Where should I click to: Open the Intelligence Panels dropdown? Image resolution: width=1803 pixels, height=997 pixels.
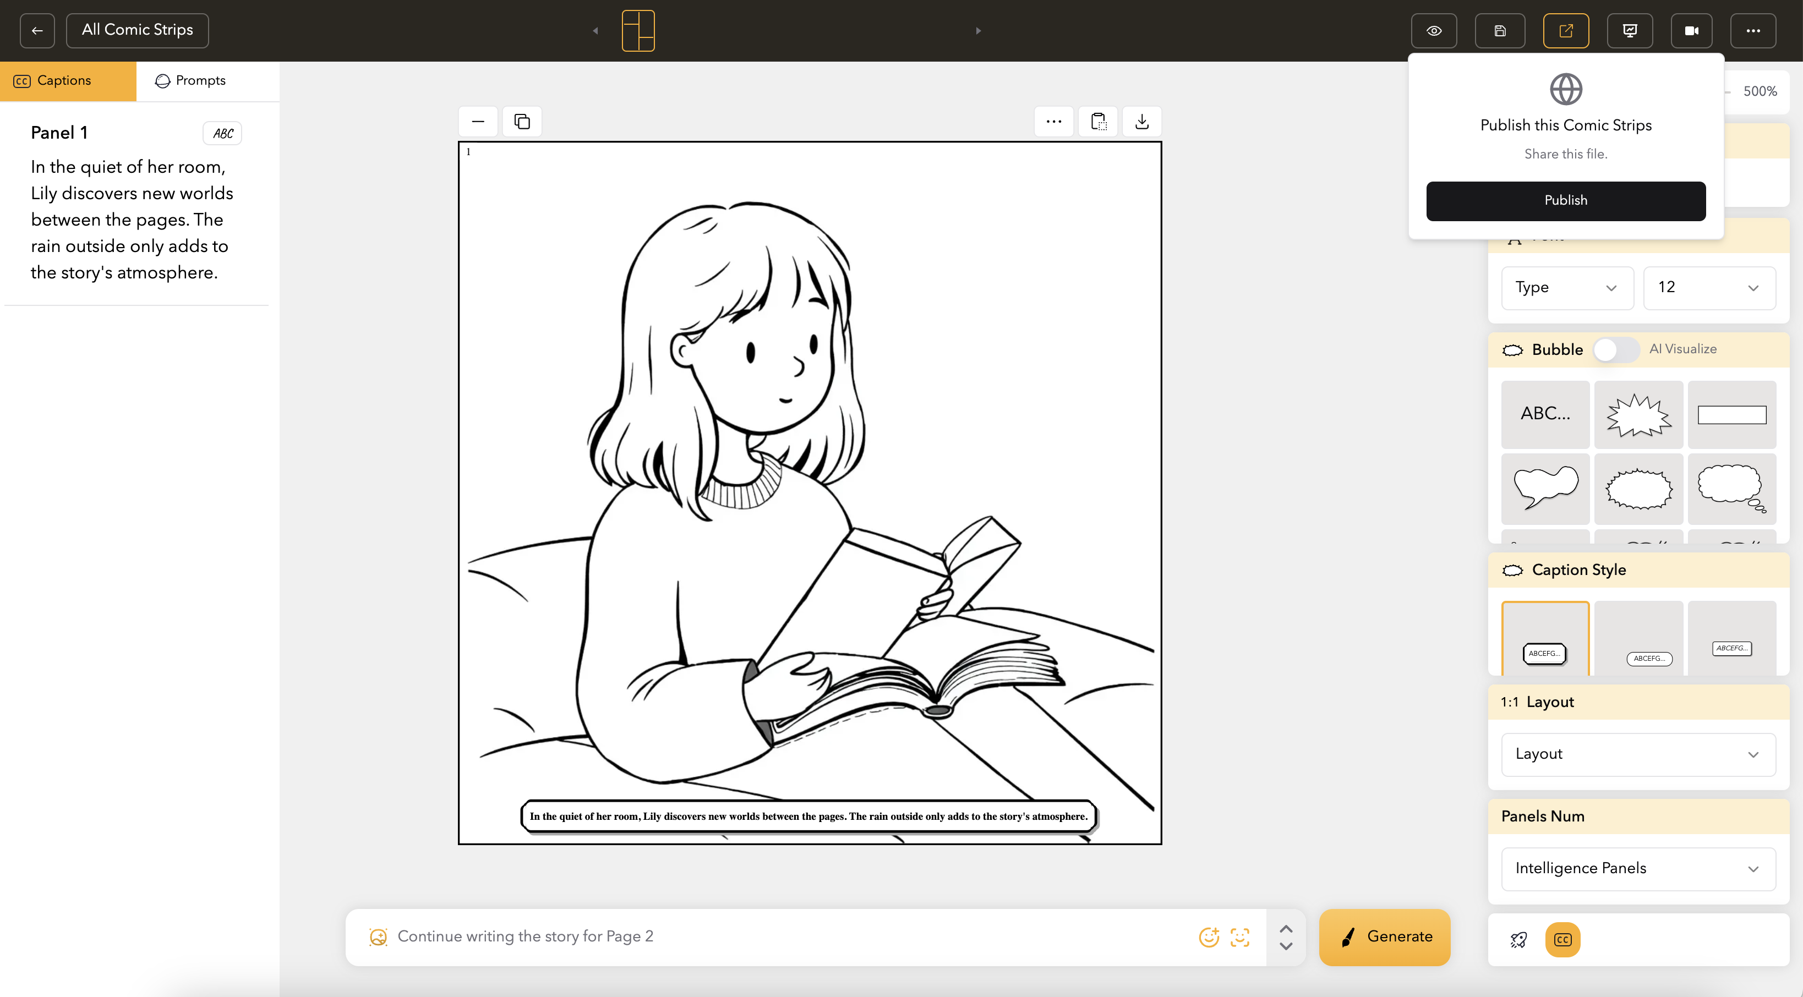coord(1638,869)
